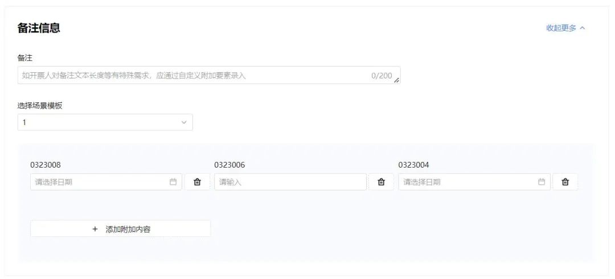Open calendar icon in 0323004 date field
The image size is (615, 279).
tap(542, 182)
